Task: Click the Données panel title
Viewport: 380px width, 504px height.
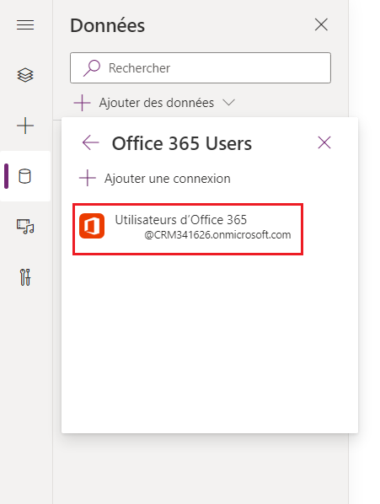Action: point(108,25)
